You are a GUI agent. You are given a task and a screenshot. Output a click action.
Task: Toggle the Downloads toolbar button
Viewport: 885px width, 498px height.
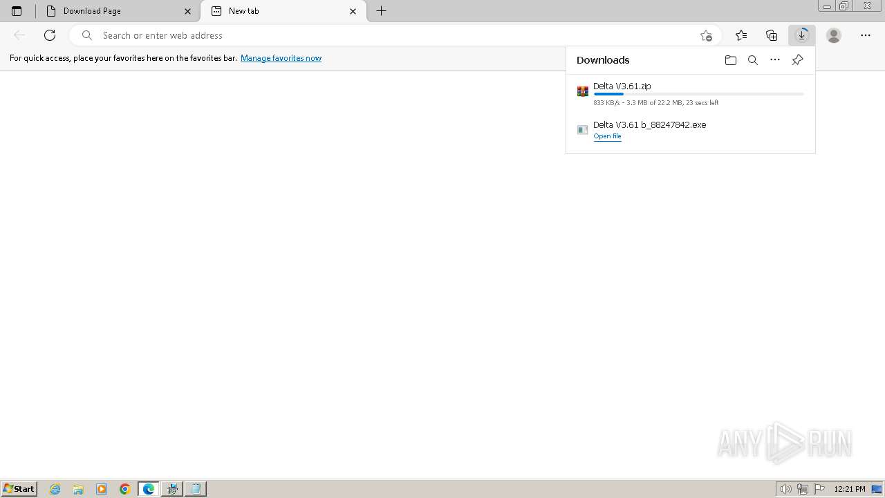pyautogui.click(x=802, y=35)
